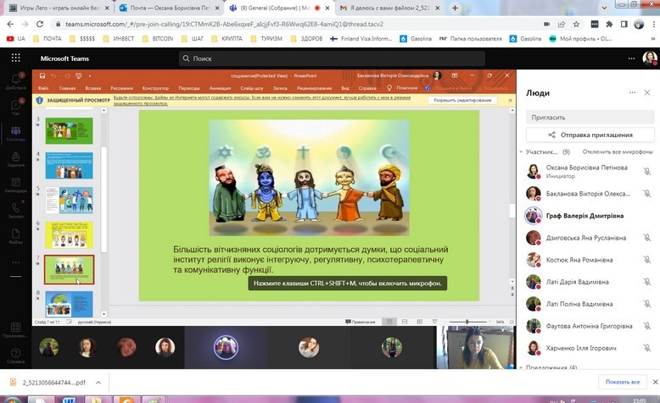Click the Save icon in PowerPoint title bar
The height and width of the screenshot is (403, 660).
[x=42, y=75]
